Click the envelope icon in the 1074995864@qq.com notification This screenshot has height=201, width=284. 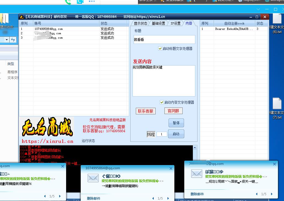[x=93, y=178]
